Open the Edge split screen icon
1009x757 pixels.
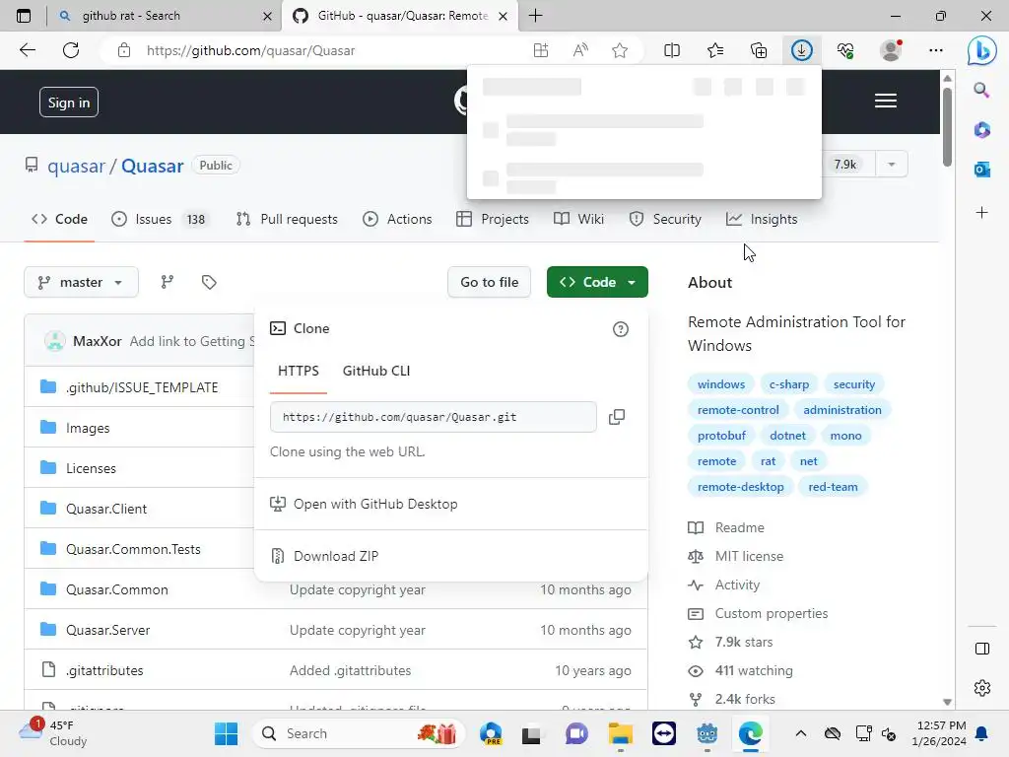(x=672, y=50)
